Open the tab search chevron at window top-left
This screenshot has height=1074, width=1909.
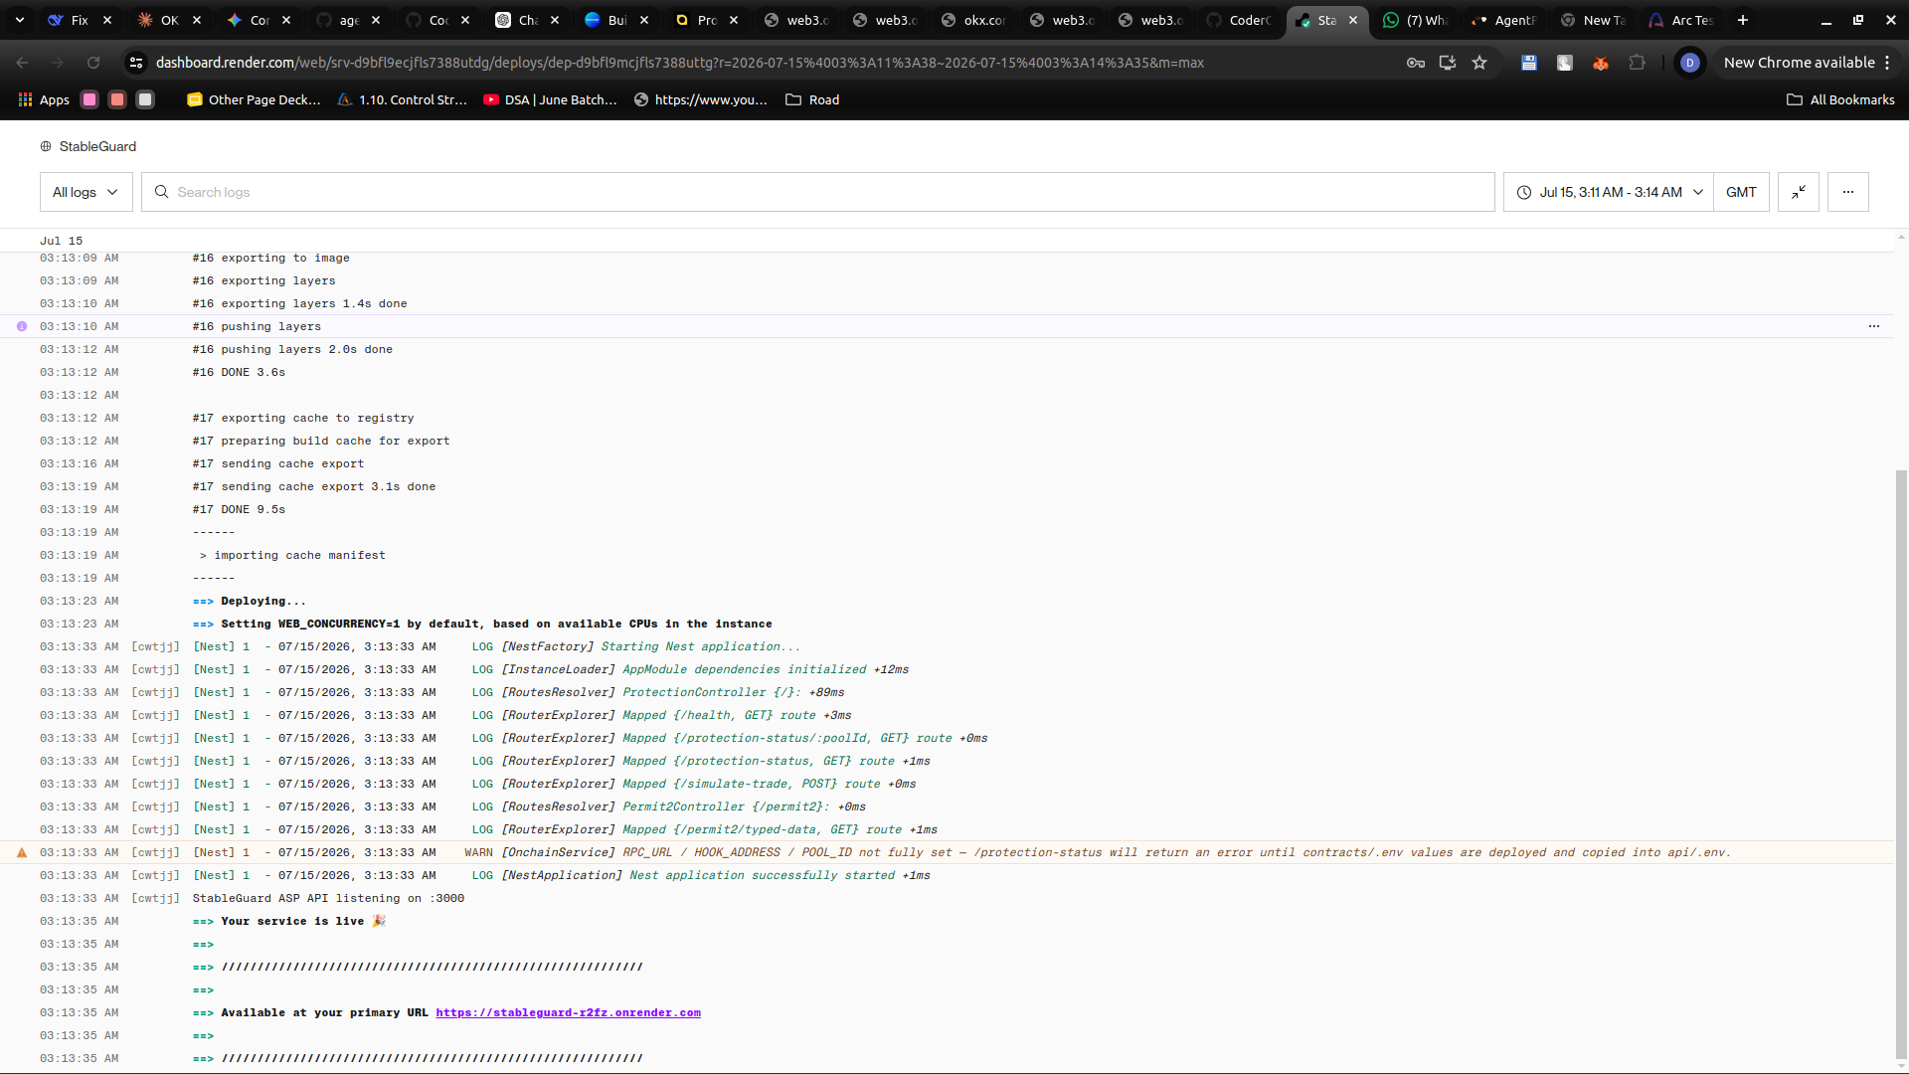click(x=19, y=20)
